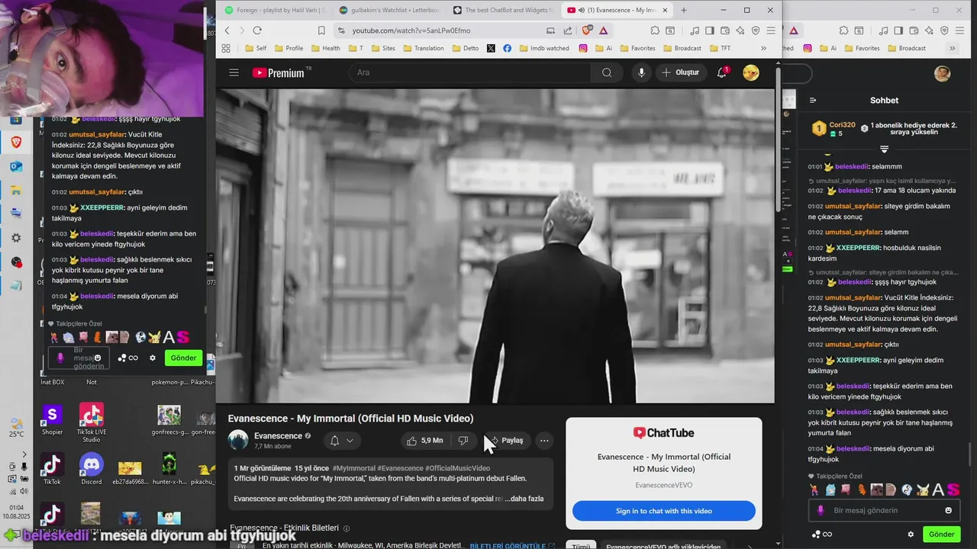This screenshot has width=977, height=549.
Task: Open the Discord desktop shortcut
Action: (92, 468)
